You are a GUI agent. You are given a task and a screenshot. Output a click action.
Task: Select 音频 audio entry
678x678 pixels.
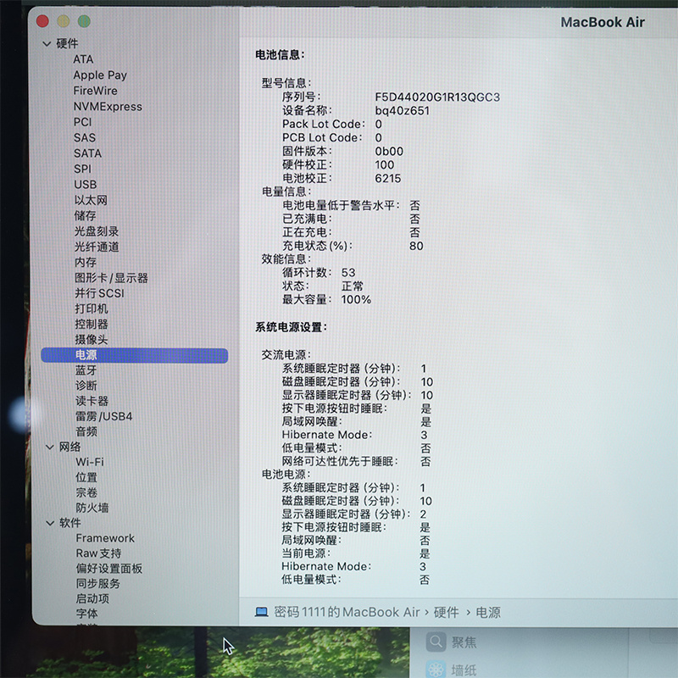coord(86,431)
